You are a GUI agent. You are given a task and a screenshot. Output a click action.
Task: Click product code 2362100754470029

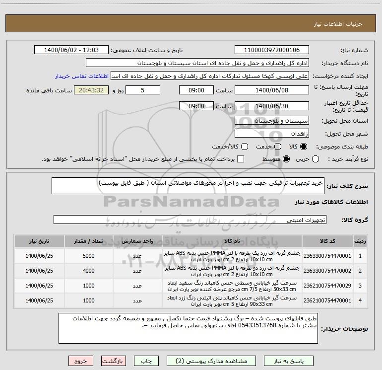tap(327, 286)
